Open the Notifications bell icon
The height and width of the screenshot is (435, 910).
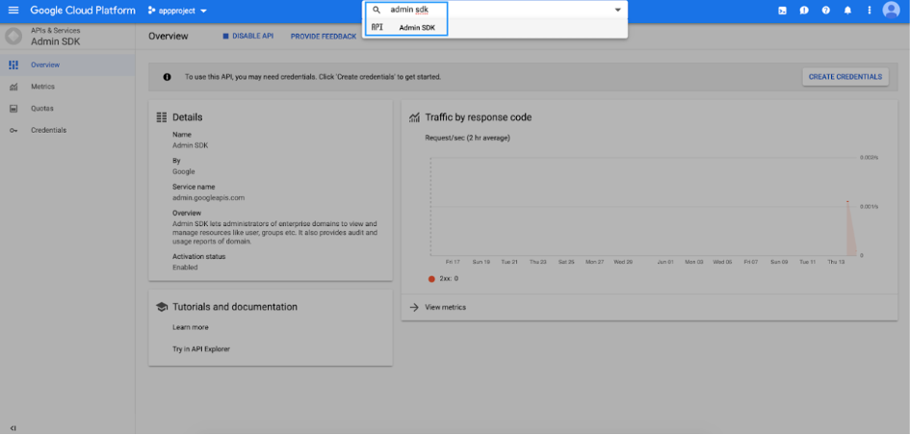(x=847, y=11)
